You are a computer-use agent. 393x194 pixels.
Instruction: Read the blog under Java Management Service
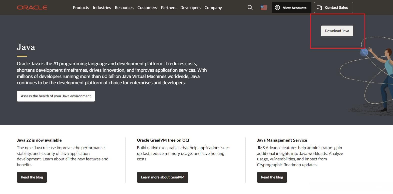click(x=272, y=177)
